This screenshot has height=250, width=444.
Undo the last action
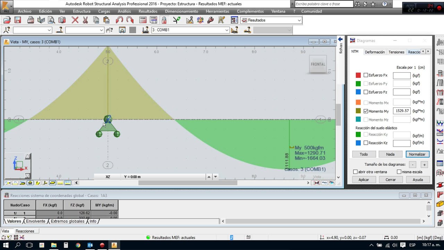119,20
